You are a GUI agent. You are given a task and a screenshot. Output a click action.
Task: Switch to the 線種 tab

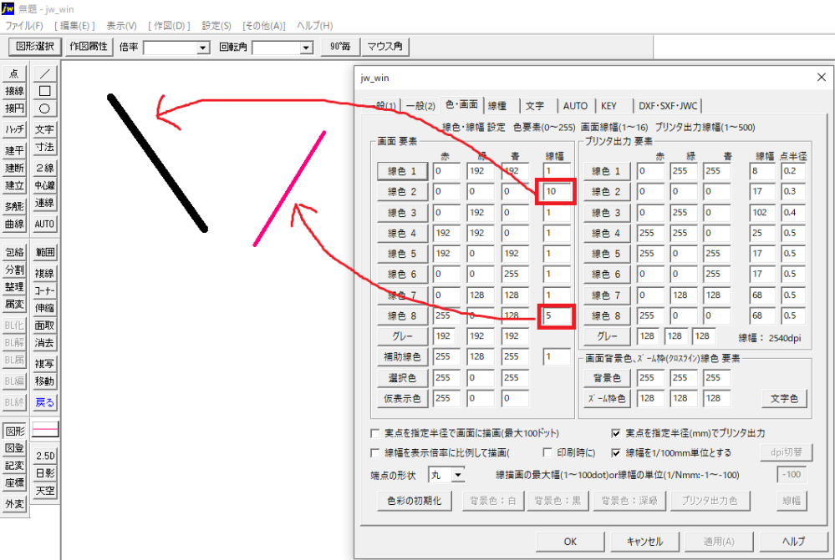point(497,106)
